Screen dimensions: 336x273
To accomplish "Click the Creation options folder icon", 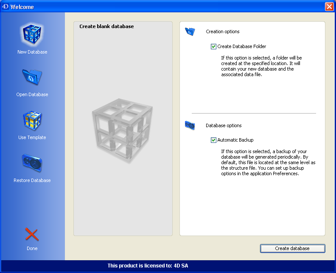I will click(190, 31).
